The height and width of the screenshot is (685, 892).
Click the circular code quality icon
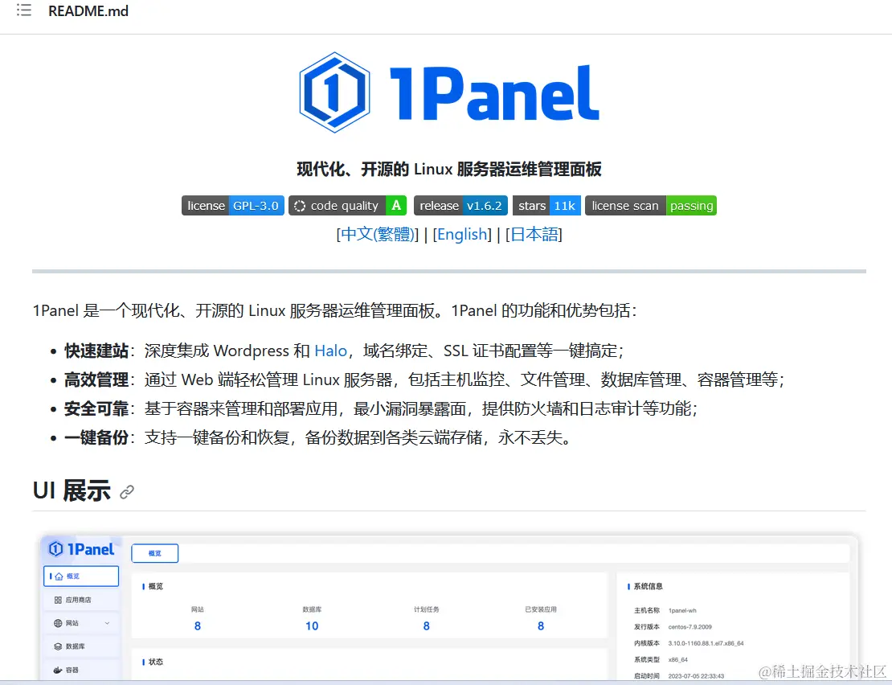coord(298,205)
